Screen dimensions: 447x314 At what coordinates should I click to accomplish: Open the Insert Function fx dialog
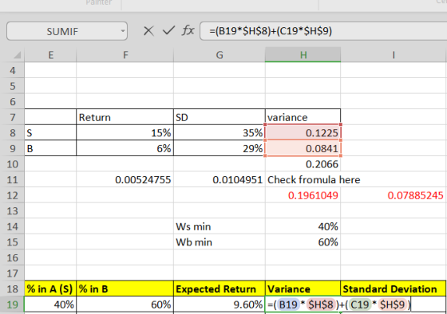[x=188, y=30]
